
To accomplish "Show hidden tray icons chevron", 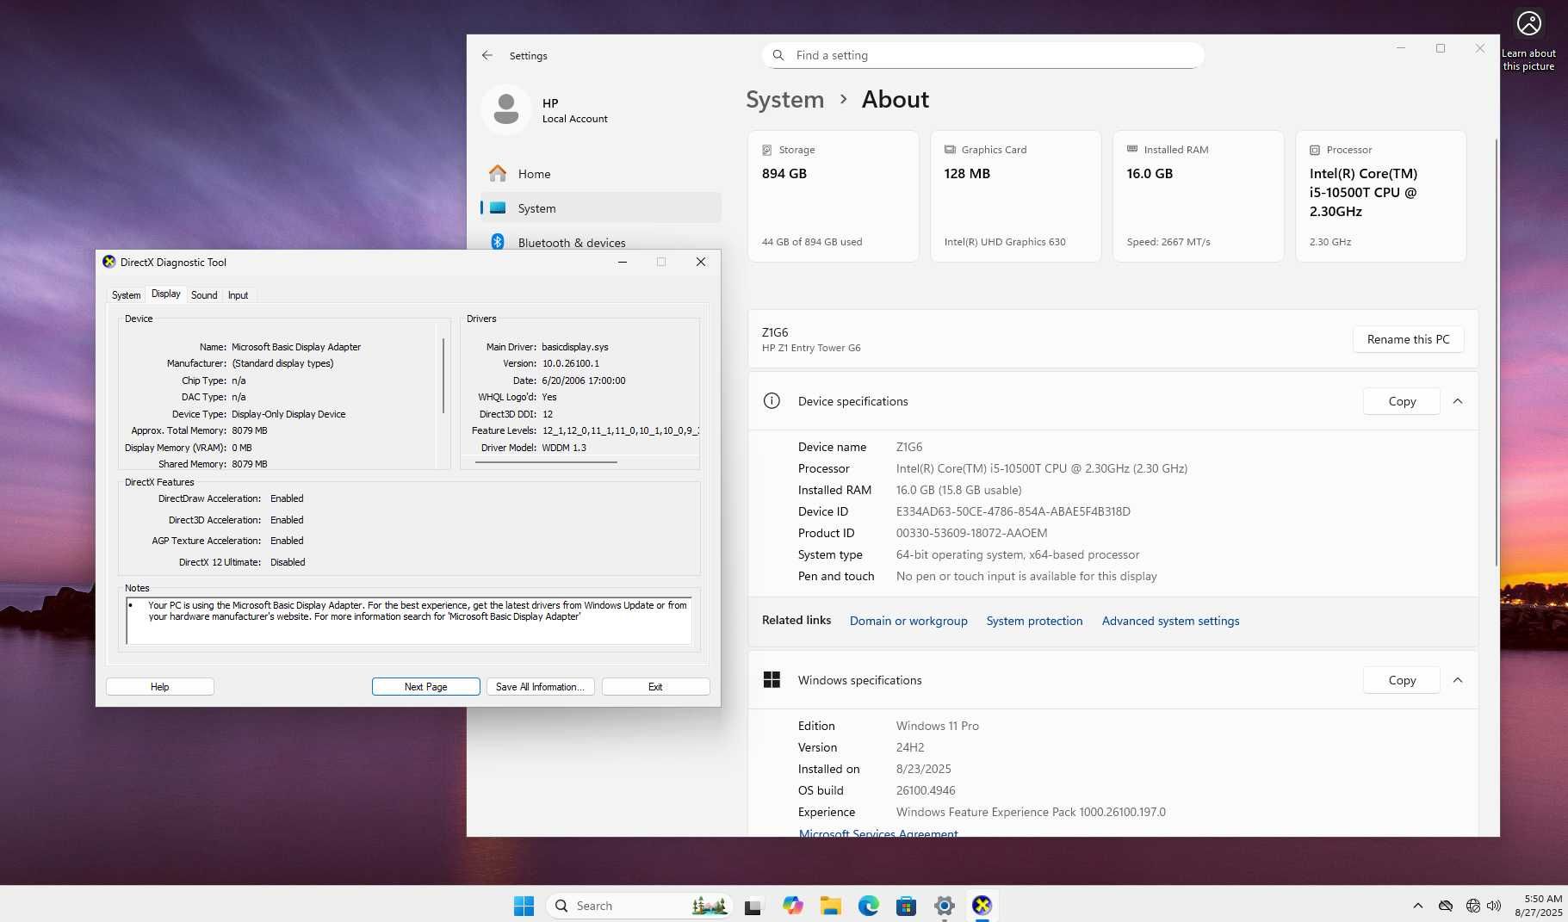I will tap(1417, 906).
